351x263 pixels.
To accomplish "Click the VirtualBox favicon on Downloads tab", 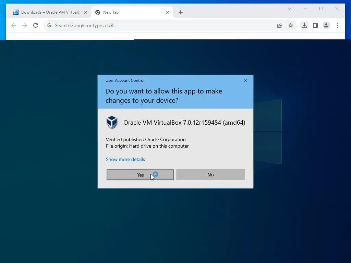I will click(x=16, y=12).
